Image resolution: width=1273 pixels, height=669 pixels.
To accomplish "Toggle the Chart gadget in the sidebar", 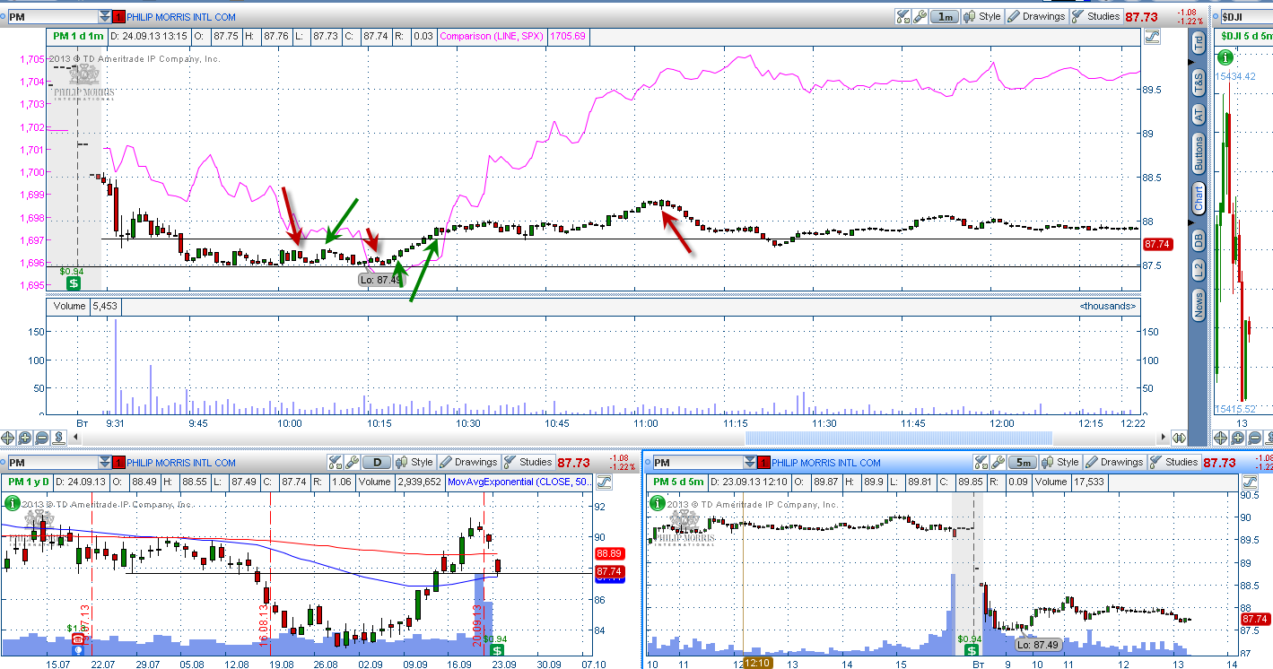I will coord(1198,198).
